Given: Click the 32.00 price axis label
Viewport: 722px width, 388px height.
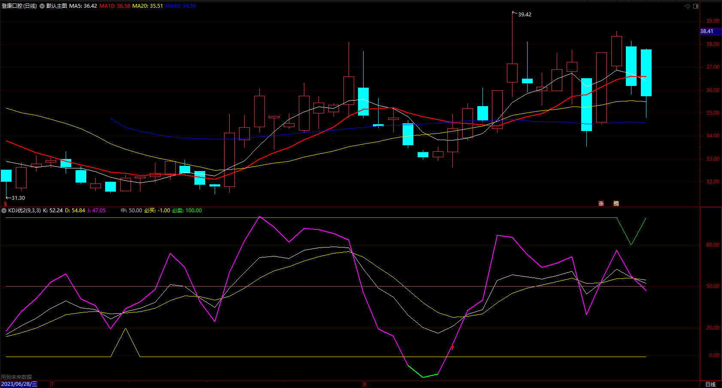Looking at the screenshot, I should [713, 182].
